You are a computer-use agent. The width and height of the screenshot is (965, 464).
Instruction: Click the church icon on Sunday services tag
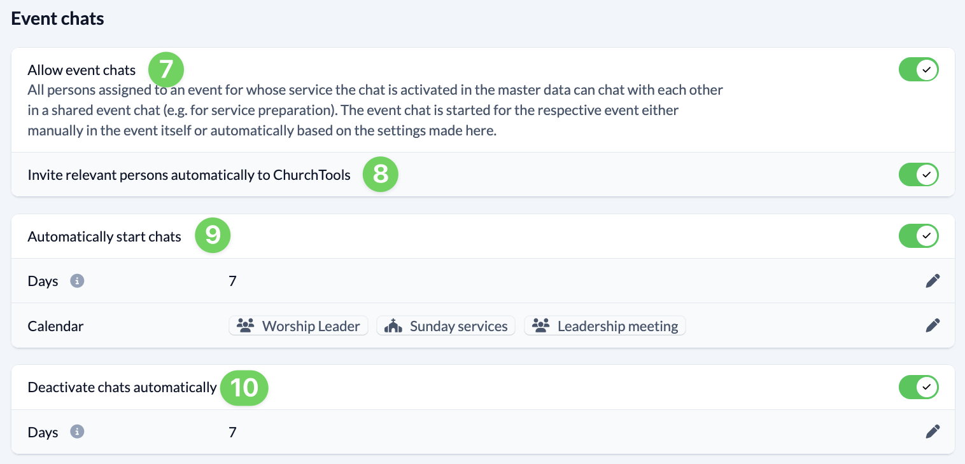click(x=394, y=326)
